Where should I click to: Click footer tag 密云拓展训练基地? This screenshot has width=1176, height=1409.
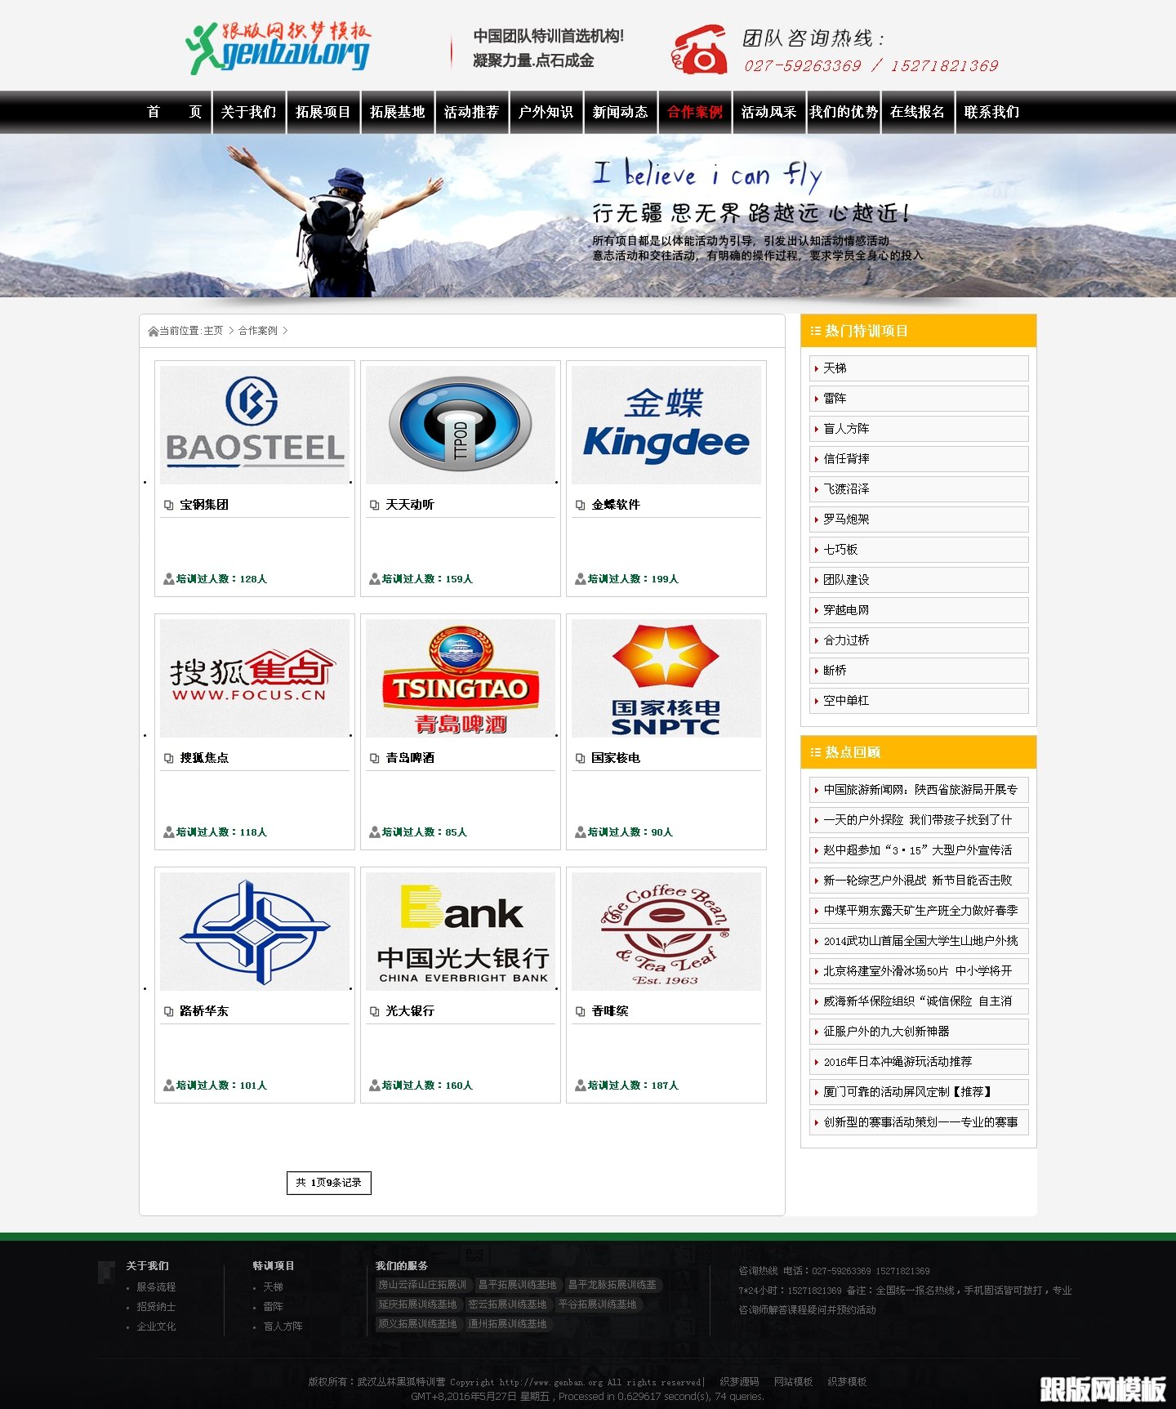click(x=507, y=1304)
